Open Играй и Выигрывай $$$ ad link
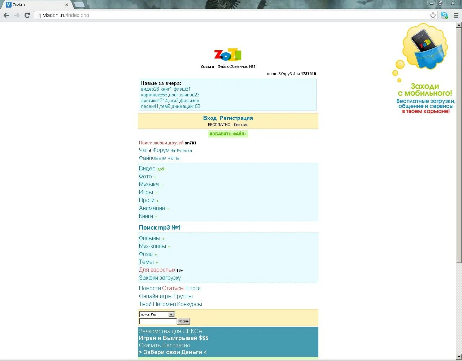Screen dimensions: 462x361 pos(174,338)
